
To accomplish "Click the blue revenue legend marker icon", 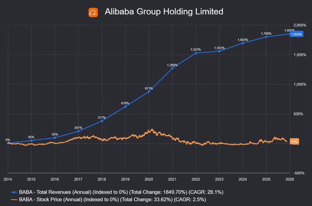I will [x=14, y=192].
